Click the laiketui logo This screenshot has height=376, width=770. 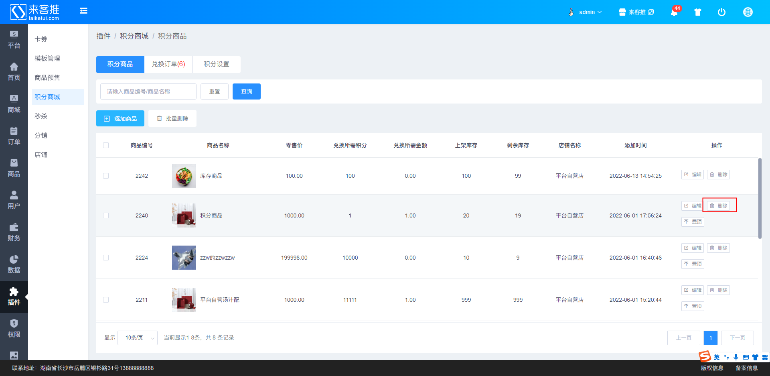(x=35, y=12)
